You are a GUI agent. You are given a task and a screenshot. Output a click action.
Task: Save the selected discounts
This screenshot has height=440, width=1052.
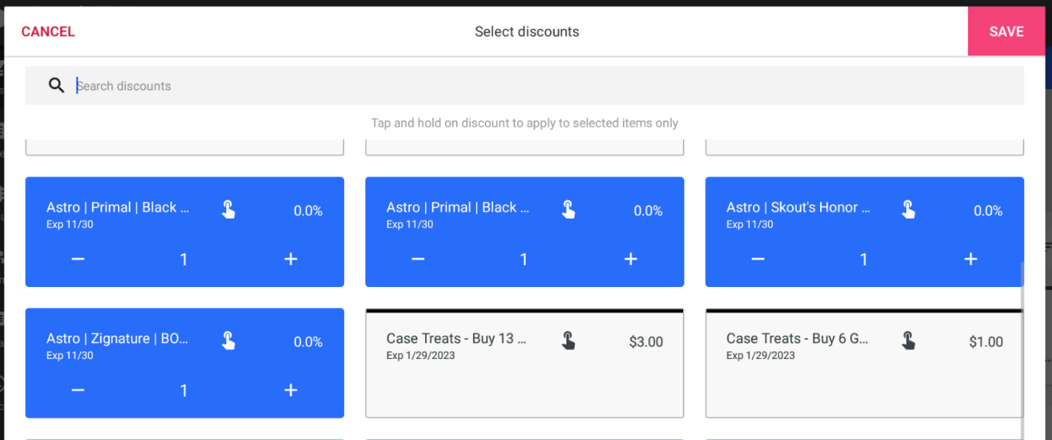(1006, 32)
